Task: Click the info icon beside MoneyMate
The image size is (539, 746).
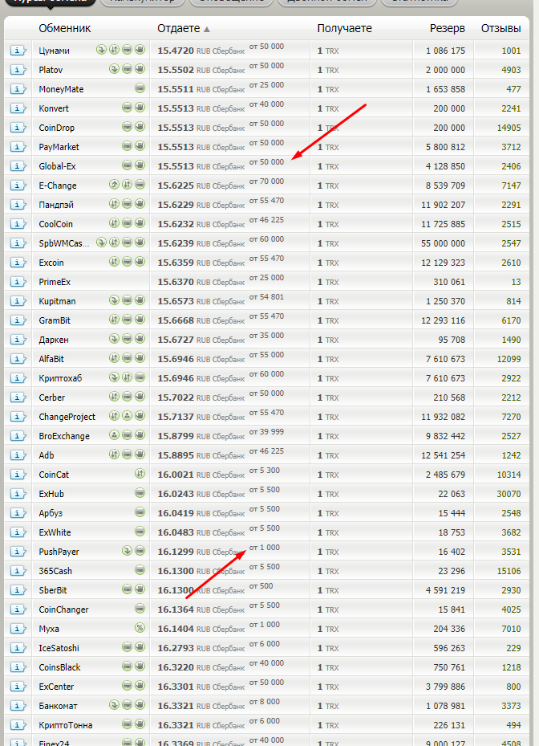Action: tap(18, 89)
